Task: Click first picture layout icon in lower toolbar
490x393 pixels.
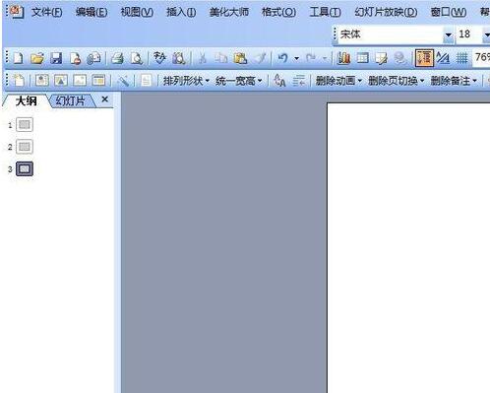Action: coord(42,81)
